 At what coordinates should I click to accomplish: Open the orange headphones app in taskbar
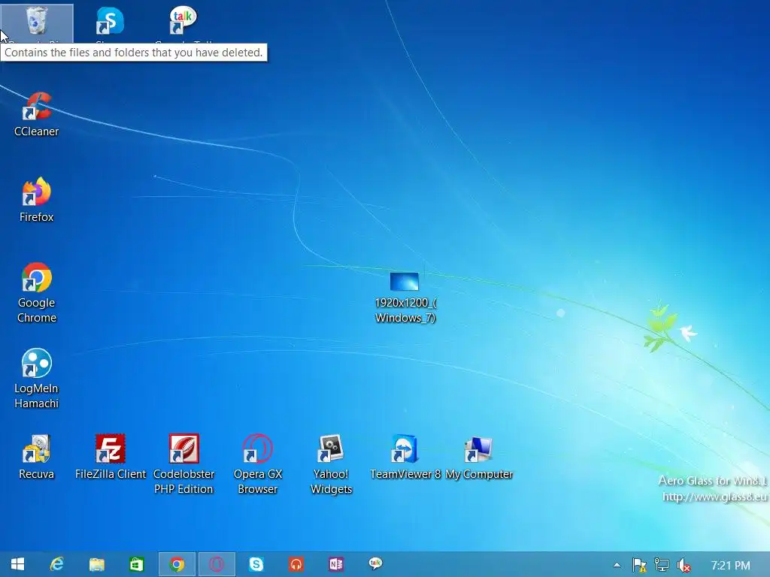(x=296, y=564)
